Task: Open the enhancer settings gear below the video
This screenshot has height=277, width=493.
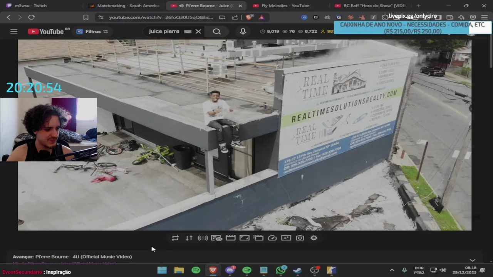Action: (314, 238)
